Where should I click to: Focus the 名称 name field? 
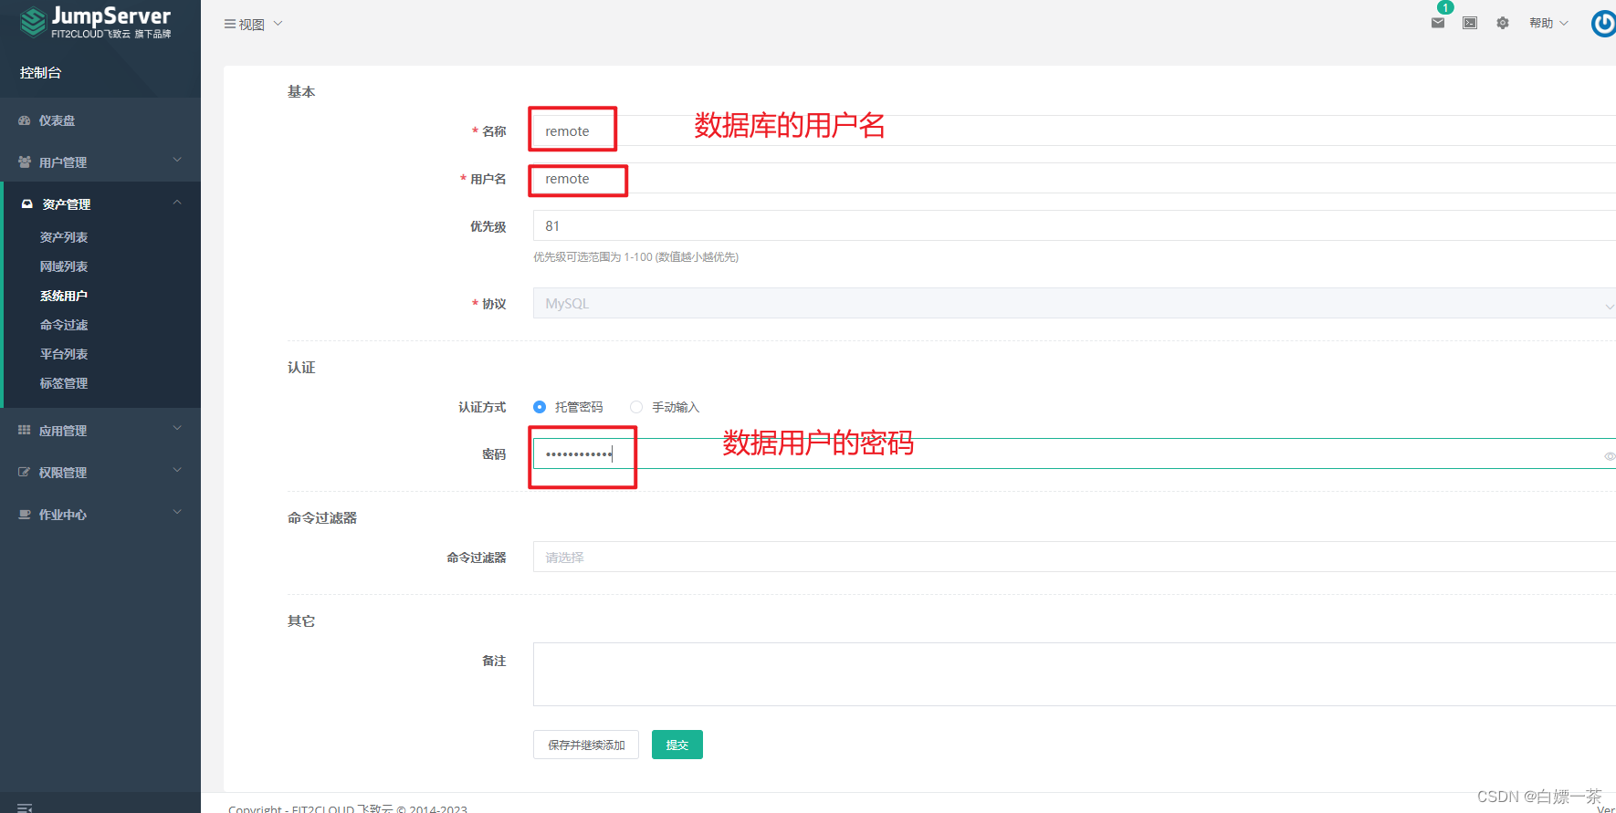coord(1075,130)
